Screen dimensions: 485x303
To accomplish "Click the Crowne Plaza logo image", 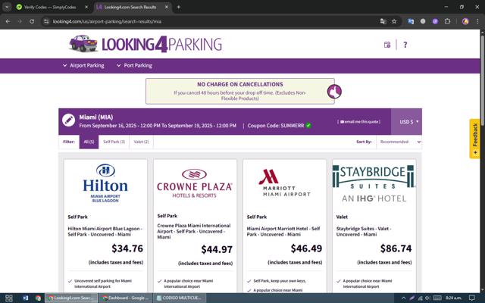I will [195, 183].
